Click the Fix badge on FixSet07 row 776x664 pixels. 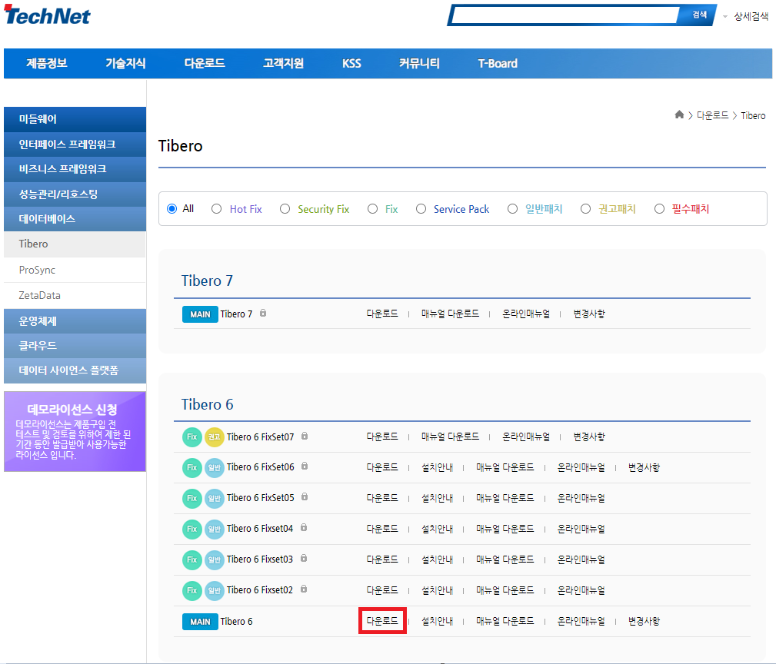(x=192, y=437)
